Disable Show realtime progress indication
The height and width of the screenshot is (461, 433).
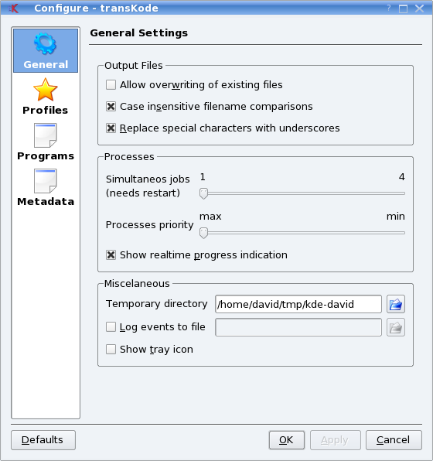111,255
